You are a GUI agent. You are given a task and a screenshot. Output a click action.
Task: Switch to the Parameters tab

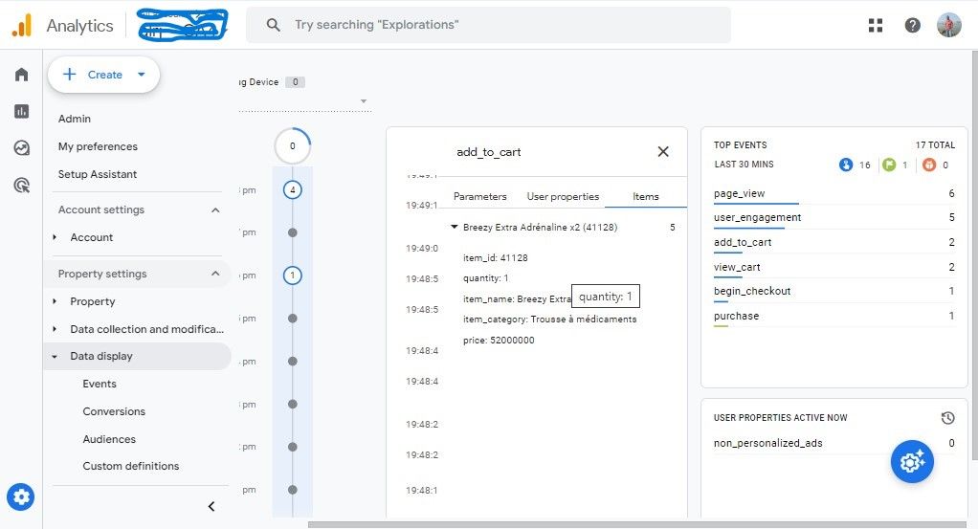(x=479, y=196)
